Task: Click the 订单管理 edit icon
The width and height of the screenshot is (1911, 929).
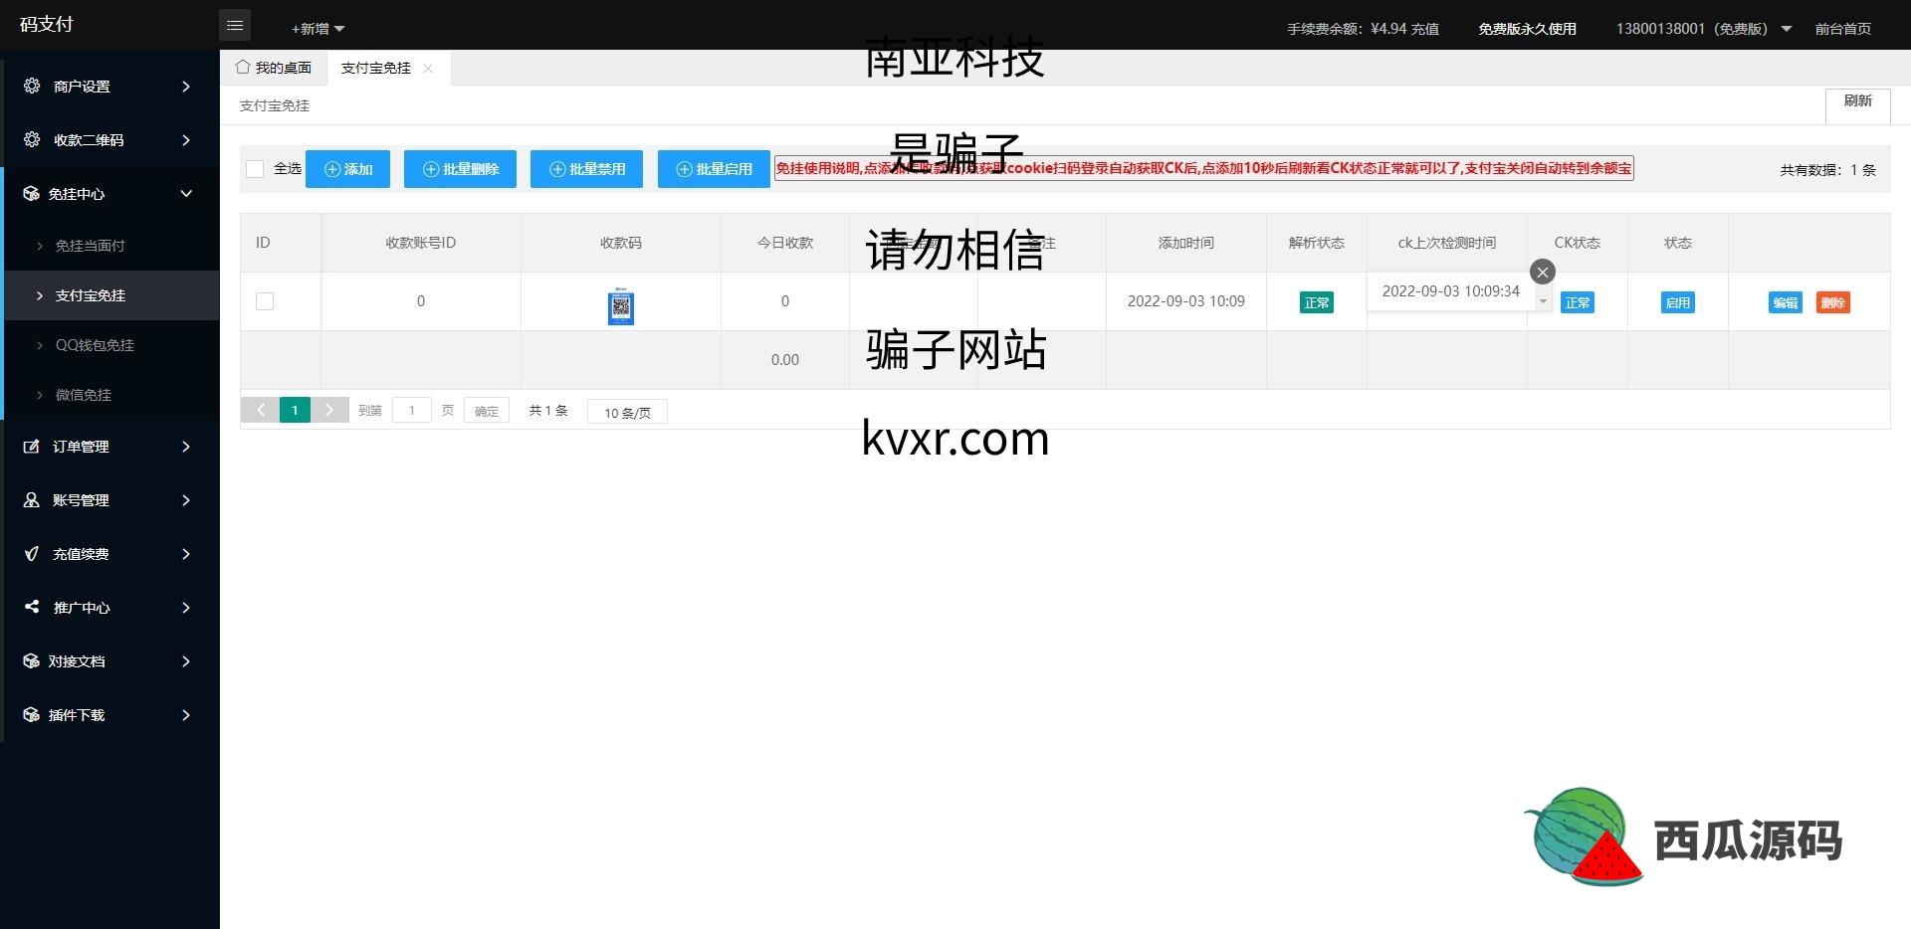Action: point(32,446)
